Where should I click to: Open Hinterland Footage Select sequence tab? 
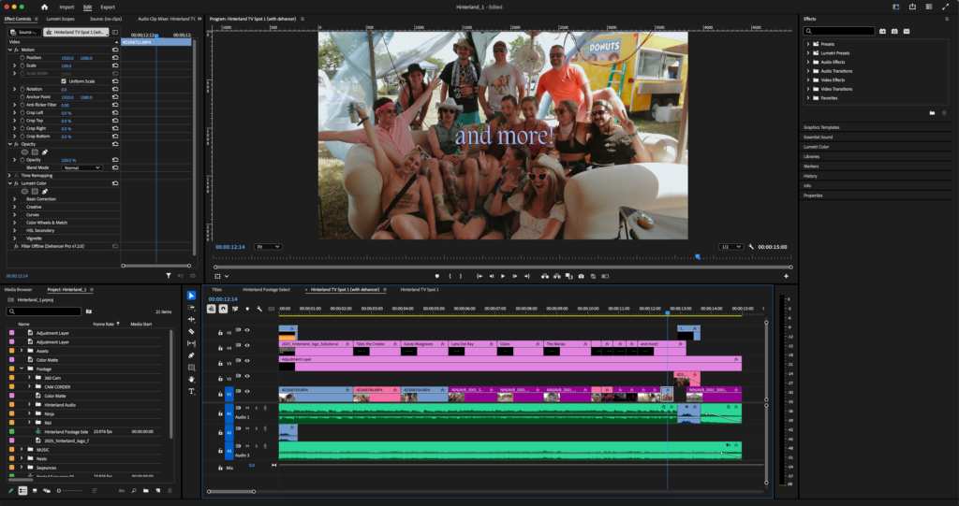(267, 290)
